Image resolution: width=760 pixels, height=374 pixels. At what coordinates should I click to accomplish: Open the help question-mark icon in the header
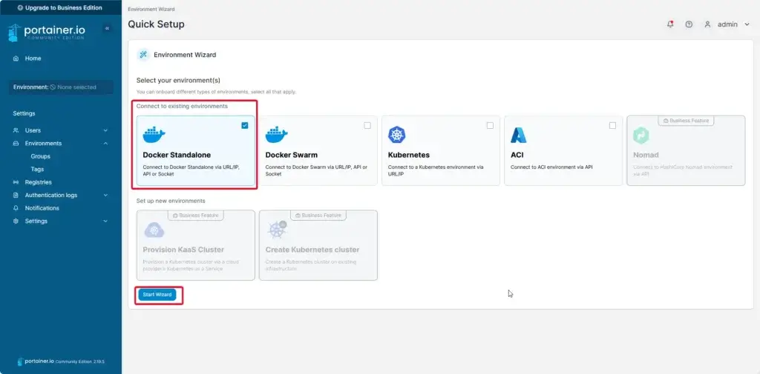click(x=689, y=24)
